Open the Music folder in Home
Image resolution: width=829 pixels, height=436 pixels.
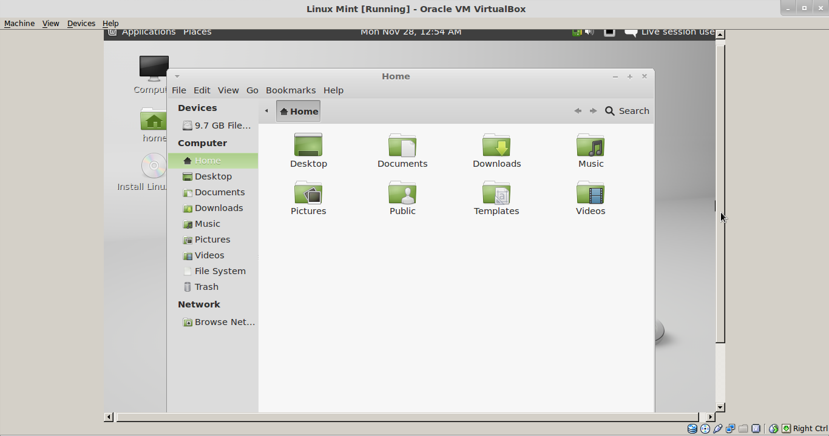[590, 150]
